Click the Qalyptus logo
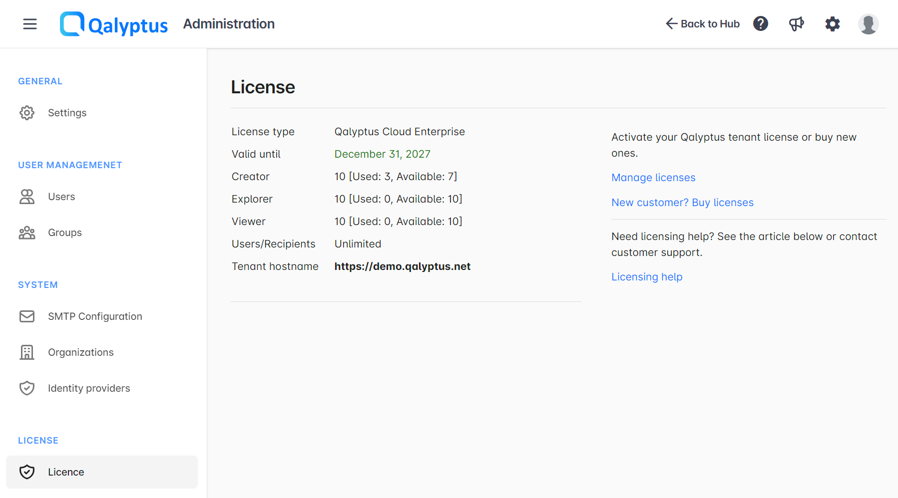This screenshot has width=898, height=498. [114, 23]
